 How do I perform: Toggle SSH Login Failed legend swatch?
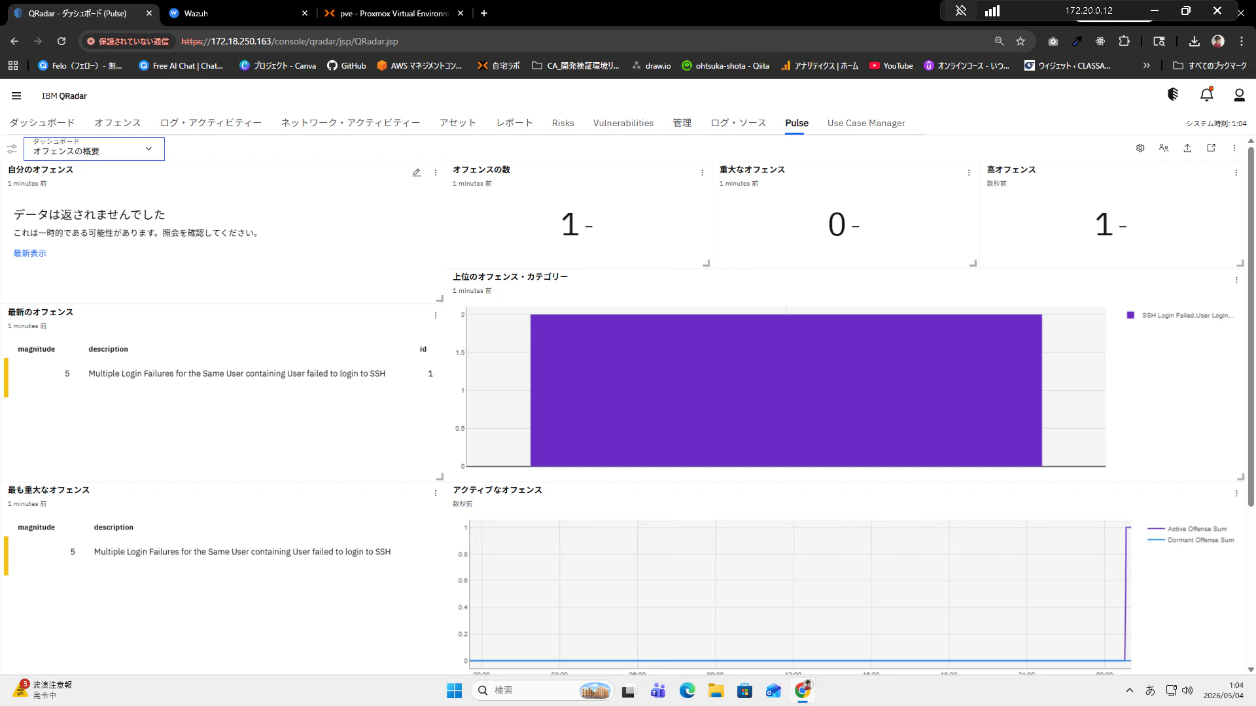(x=1130, y=315)
